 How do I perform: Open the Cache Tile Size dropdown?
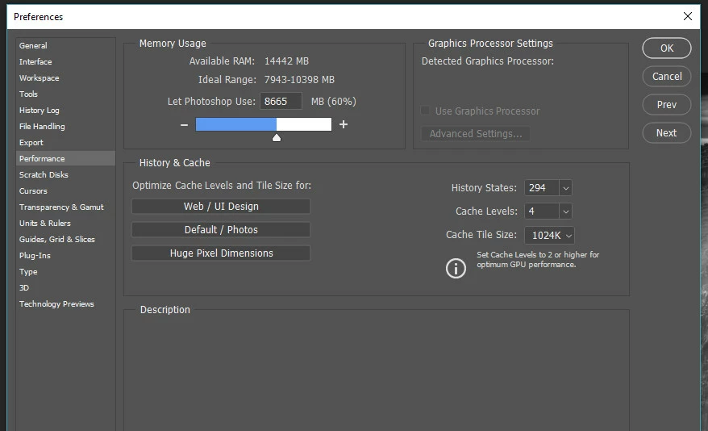549,236
